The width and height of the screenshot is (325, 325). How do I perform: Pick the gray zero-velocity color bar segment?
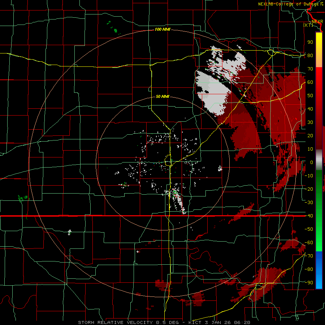pos(319,160)
